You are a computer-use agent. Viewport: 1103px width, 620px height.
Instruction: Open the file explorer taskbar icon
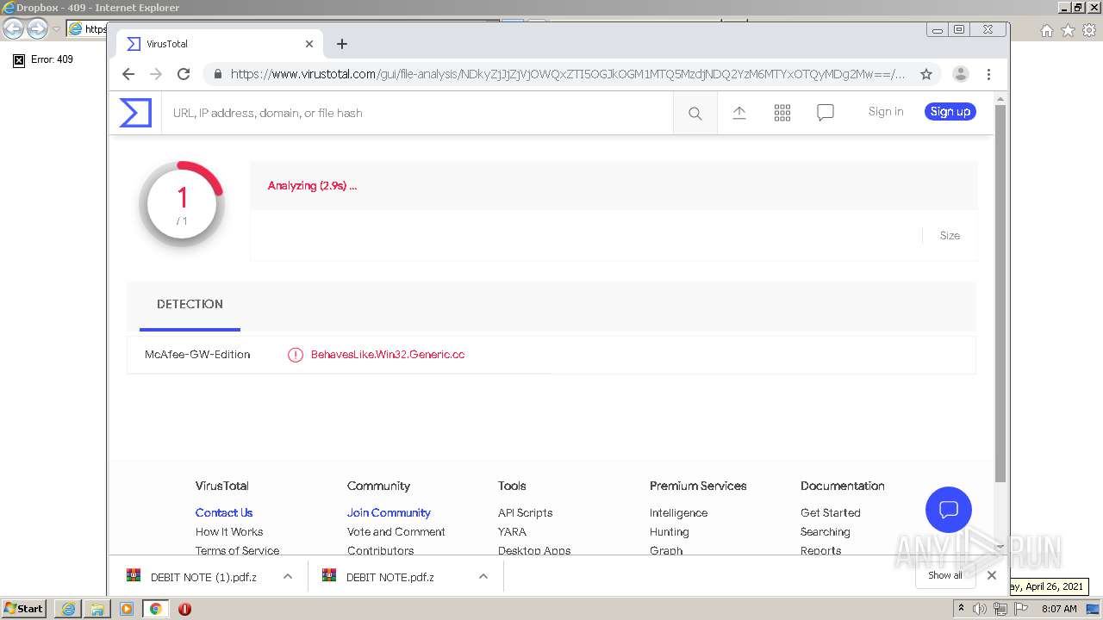97,609
